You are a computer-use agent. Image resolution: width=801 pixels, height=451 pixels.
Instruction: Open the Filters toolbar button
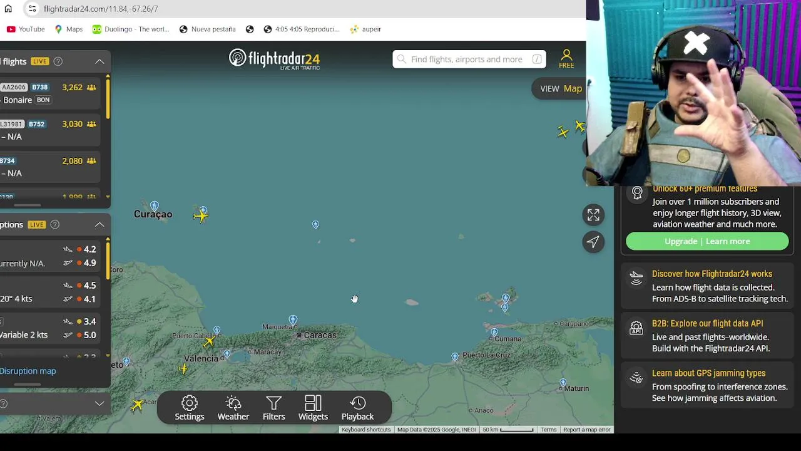coord(273,408)
